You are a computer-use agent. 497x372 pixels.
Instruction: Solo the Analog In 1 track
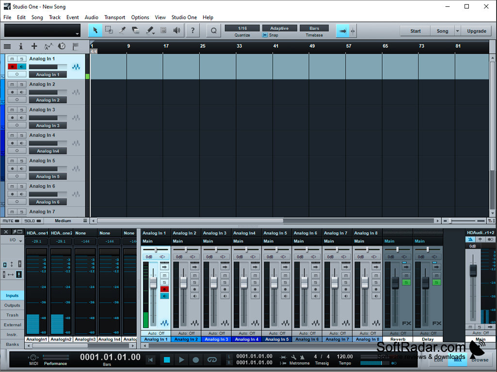point(21,59)
